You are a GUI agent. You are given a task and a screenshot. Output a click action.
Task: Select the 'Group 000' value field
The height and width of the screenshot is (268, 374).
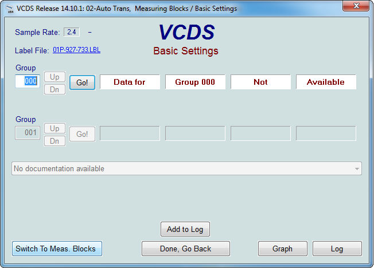tap(195, 82)
